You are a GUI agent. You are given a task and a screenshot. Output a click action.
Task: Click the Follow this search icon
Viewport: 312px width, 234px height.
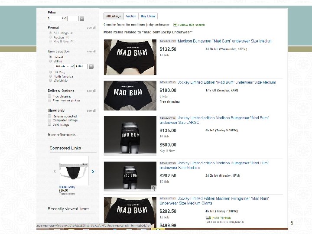pyautogui.click(x=175, y=25)
